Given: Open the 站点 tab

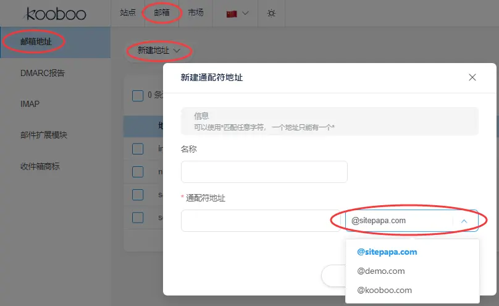Looking at the screenshot, I should 128,13.
